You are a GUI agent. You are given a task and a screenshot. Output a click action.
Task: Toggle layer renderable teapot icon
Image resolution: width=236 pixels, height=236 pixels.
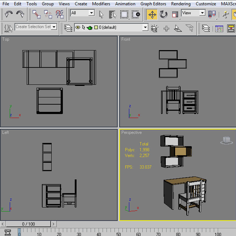click(90, 28)
